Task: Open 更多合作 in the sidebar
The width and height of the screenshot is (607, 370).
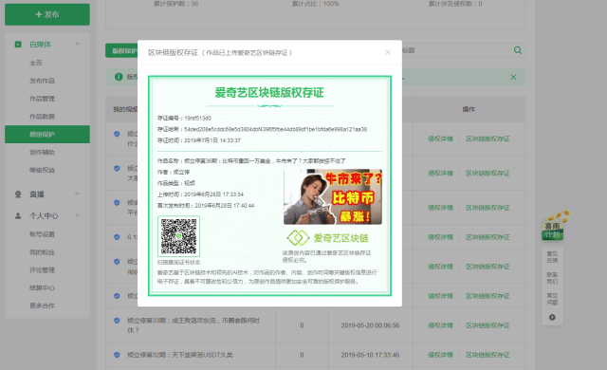Action: [x=42, y=305]
